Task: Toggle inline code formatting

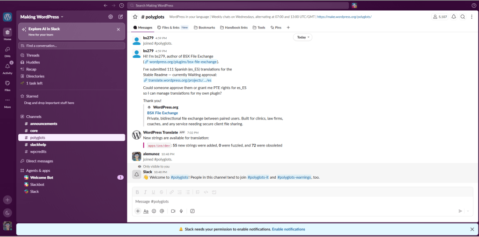Action: (206, 192)
